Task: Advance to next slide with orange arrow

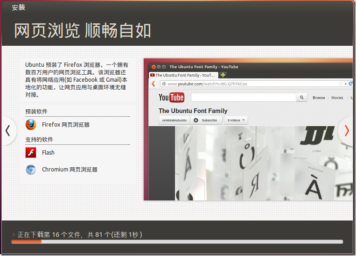Action: pos(347,131)
